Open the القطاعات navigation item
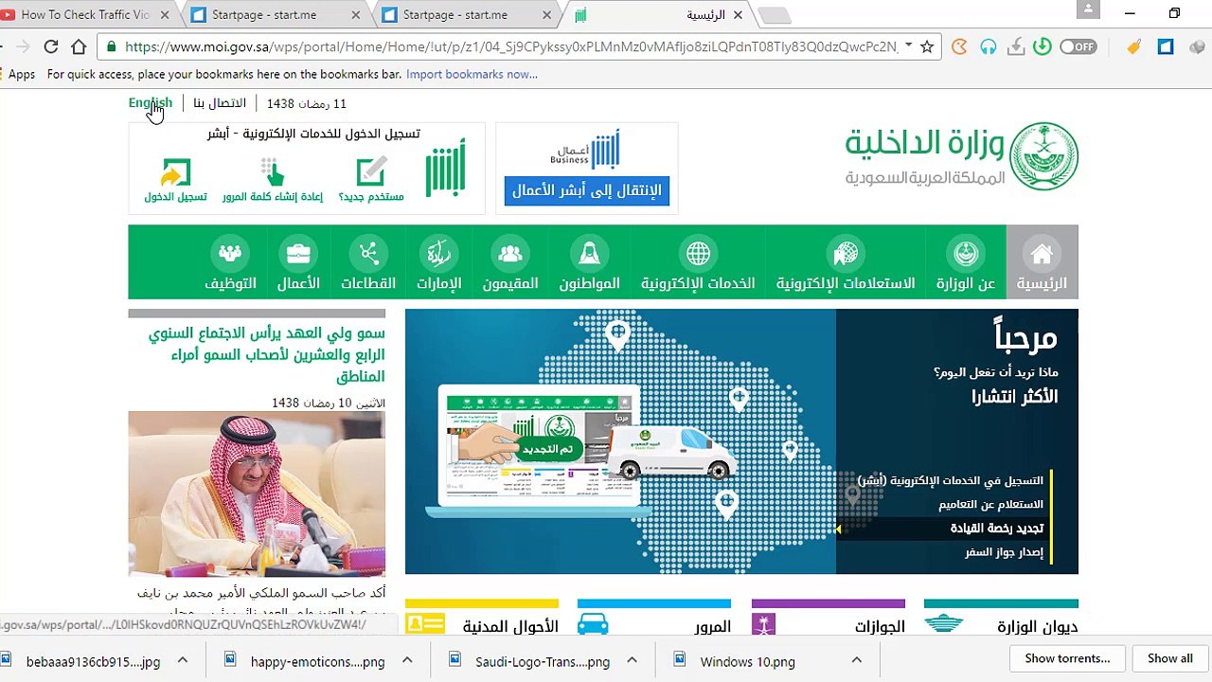The height and width of the screenshot is (682, 1212). click(x=368, y=262)
